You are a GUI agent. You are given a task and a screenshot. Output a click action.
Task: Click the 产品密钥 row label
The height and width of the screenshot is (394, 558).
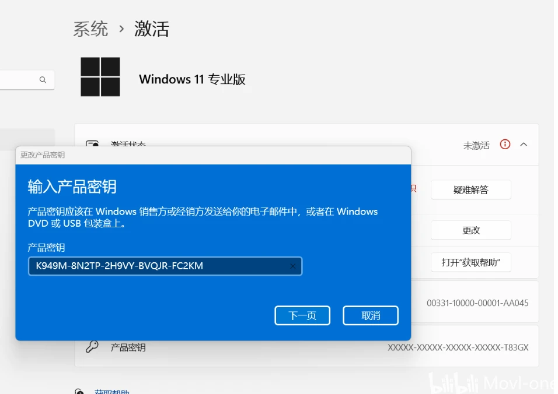128,347
